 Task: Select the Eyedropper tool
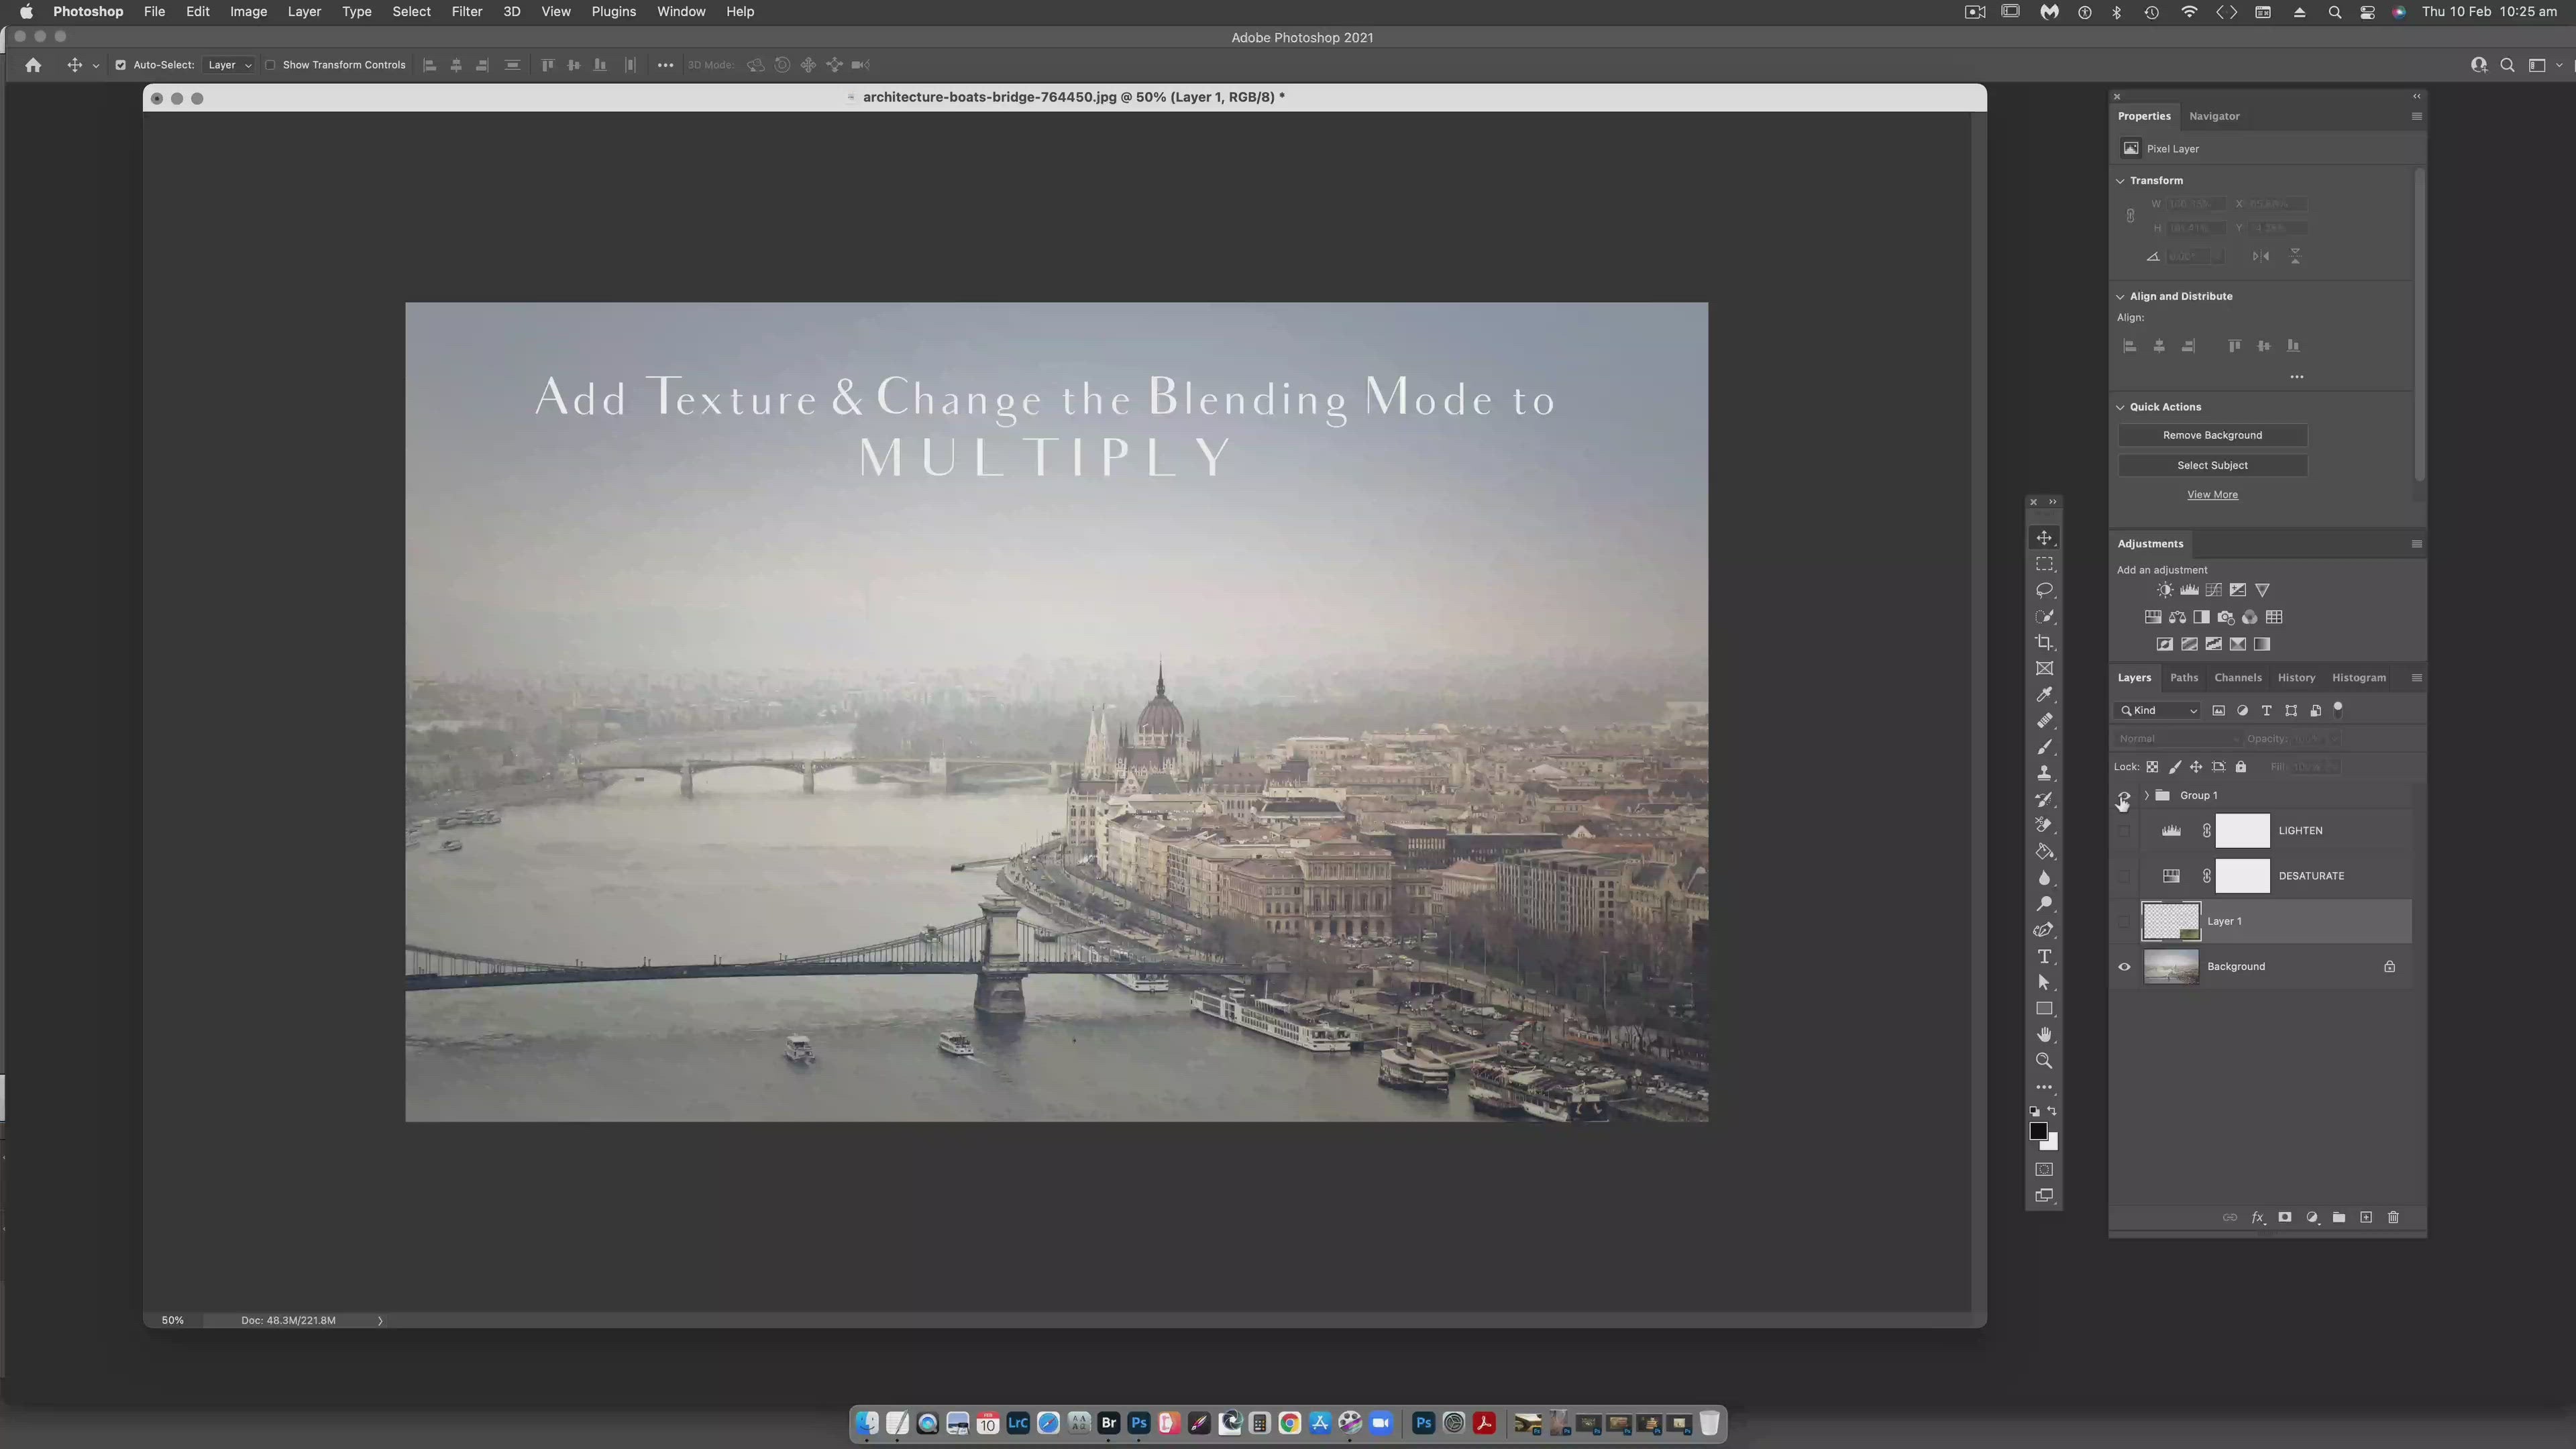[2044, 695]
